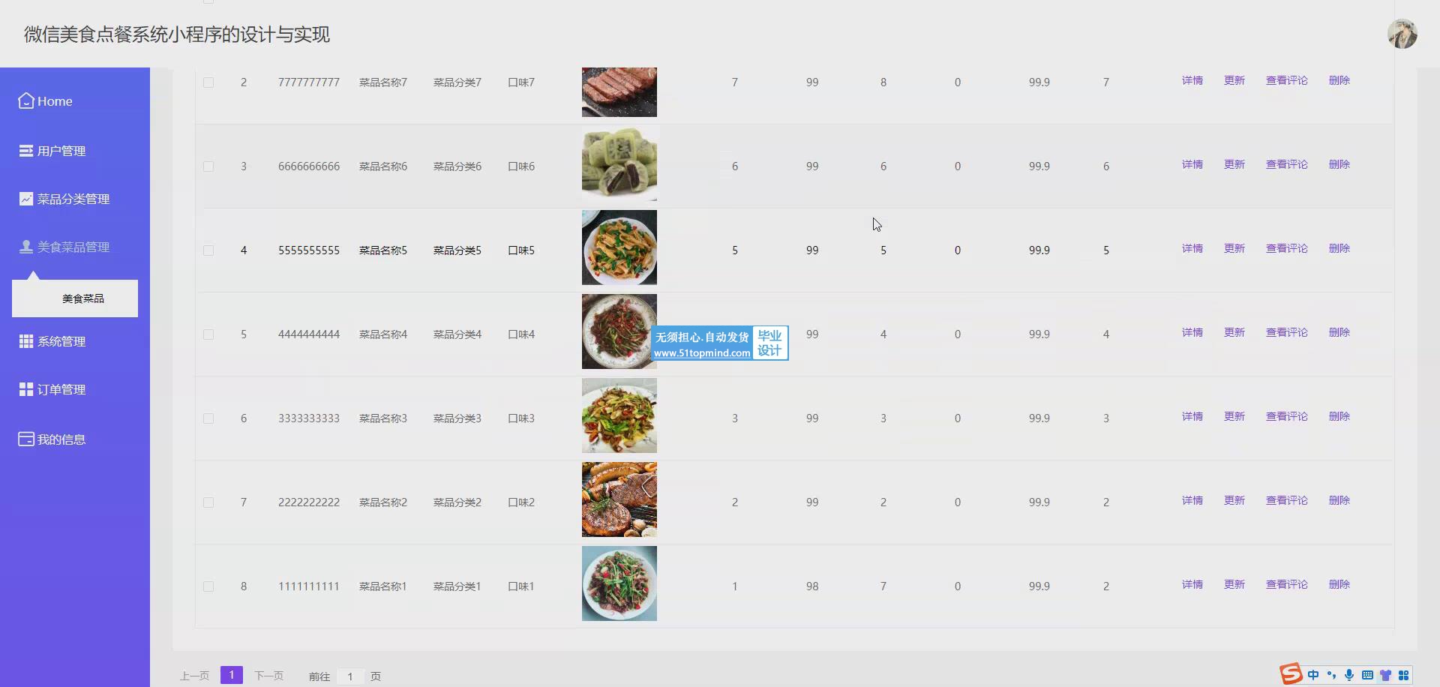Click the 菜品分类管理 chart icon
Image resolution: width=1440 pixels, height=687 pixels.
pyautogui.click(x=26, y=199)
